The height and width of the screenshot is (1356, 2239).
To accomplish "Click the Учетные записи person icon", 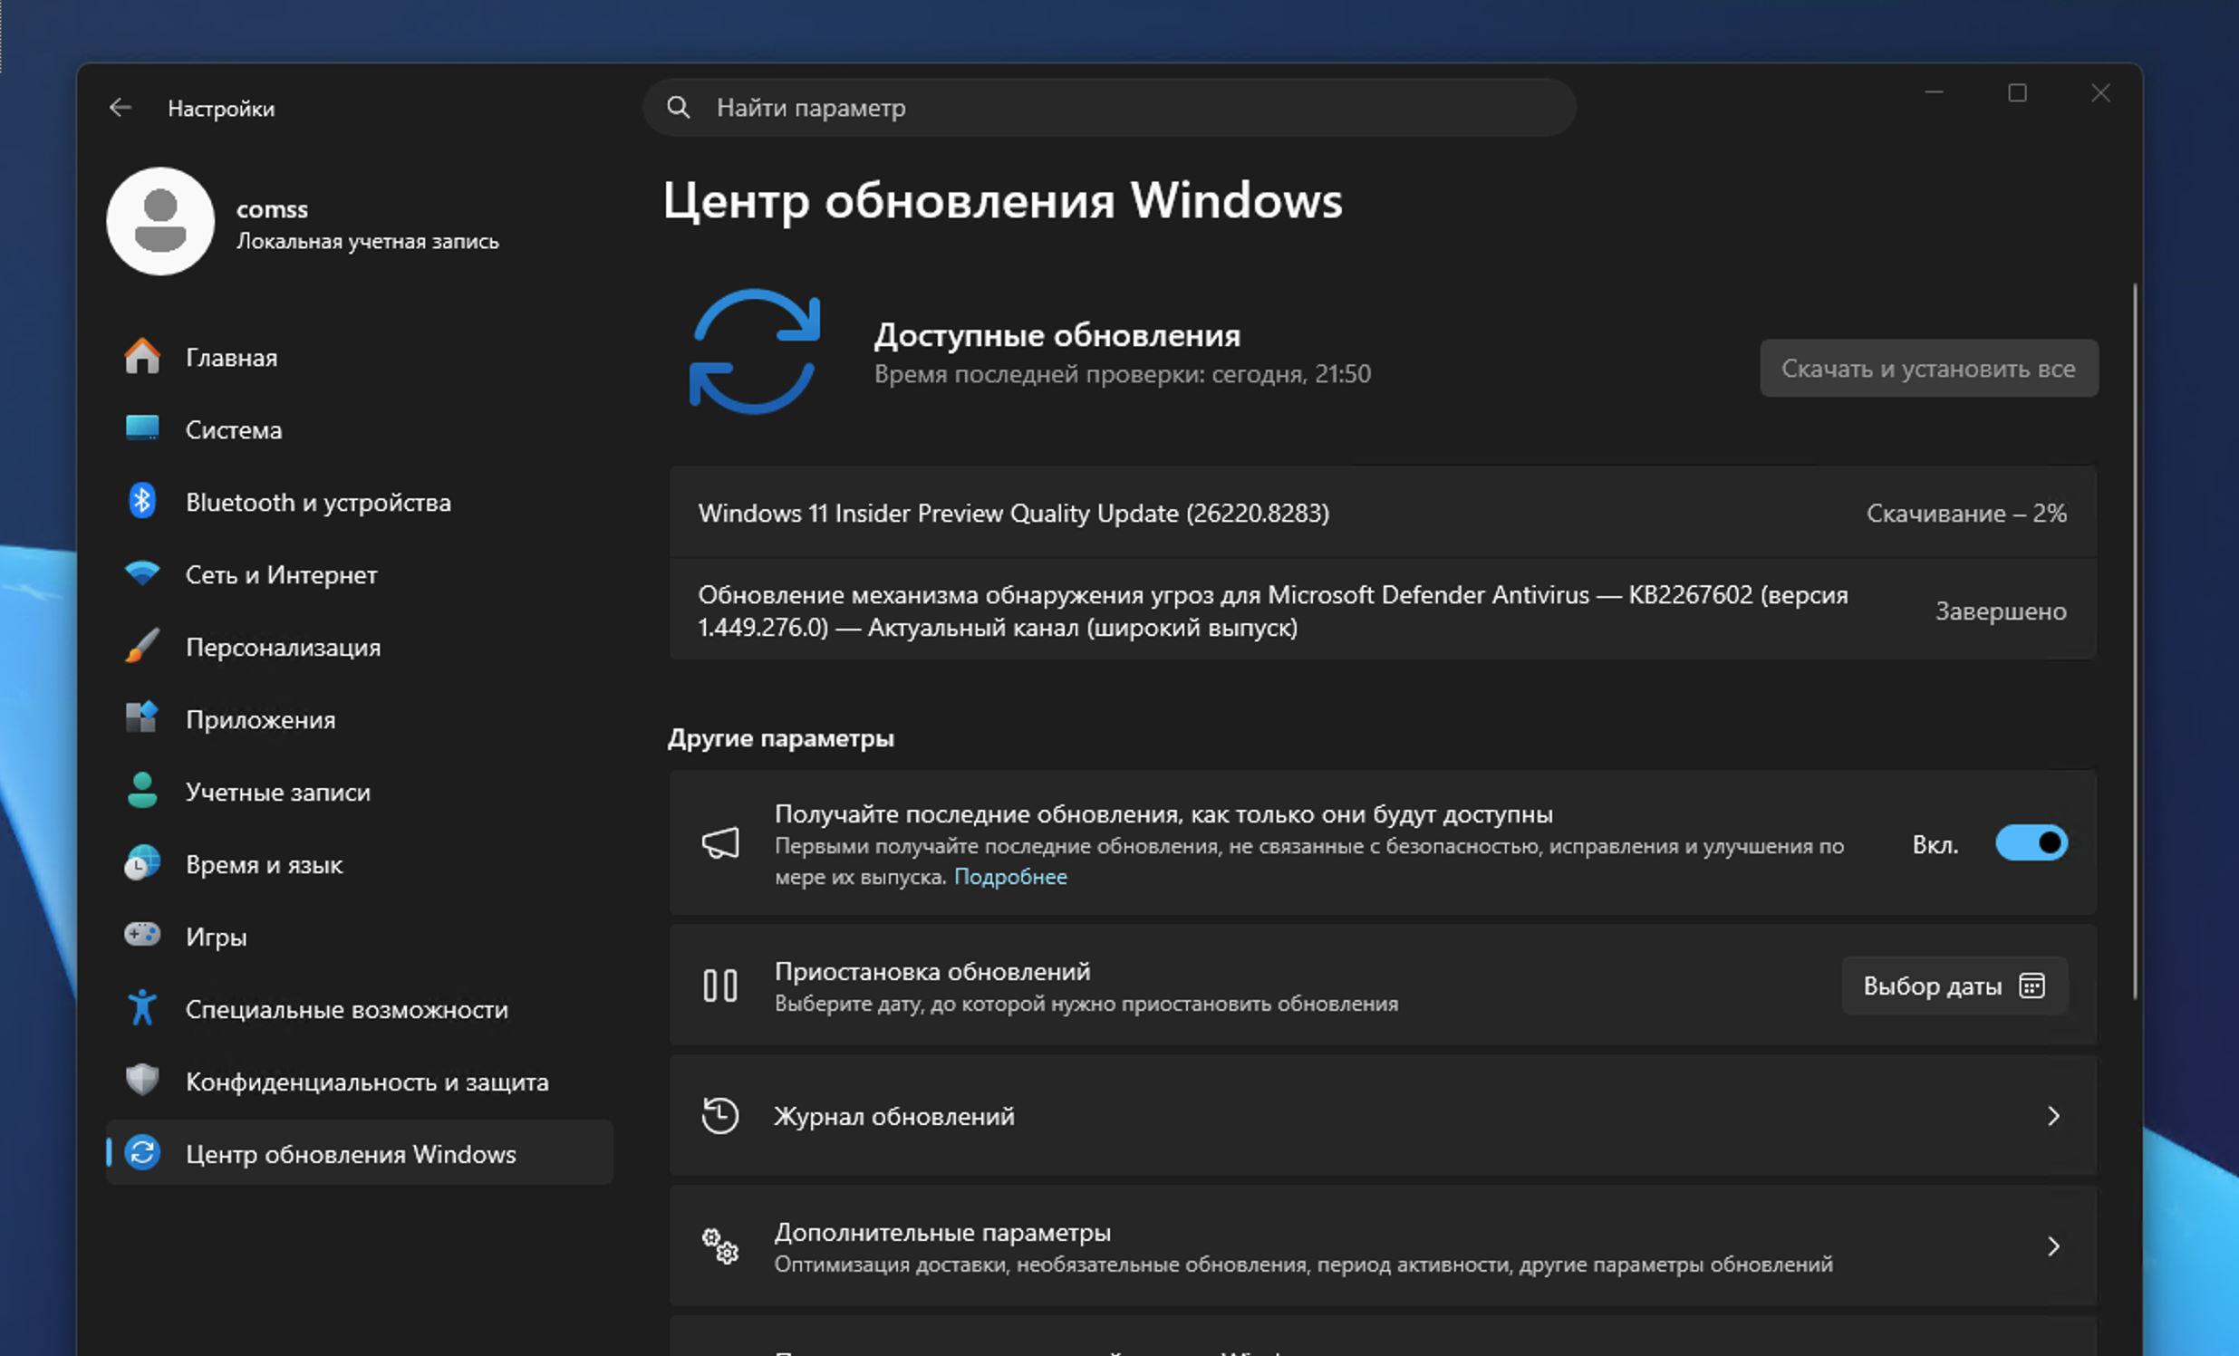I will 141,790.
